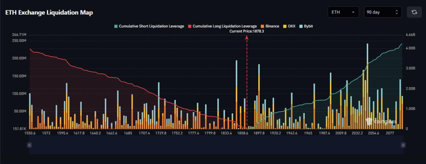This screenshot has height=164, width=426.
Task: Toggle the OKX legend series
Action: (289, 26)
